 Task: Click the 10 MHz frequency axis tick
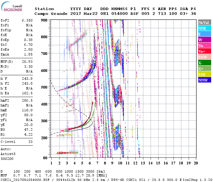(x=120, y=163)
